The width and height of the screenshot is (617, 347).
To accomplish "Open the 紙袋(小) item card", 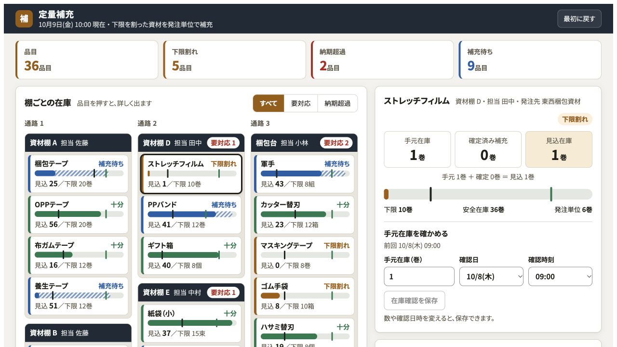I will 191,323.
